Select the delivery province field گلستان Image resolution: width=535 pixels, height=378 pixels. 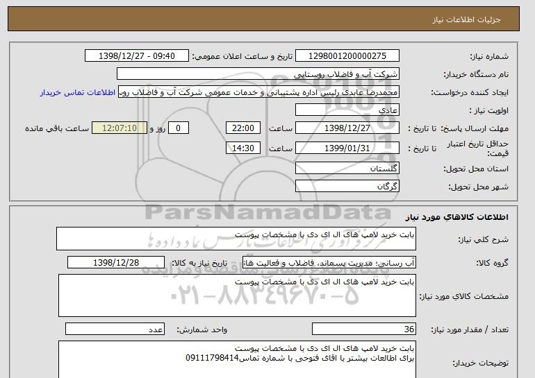[347, 169]
